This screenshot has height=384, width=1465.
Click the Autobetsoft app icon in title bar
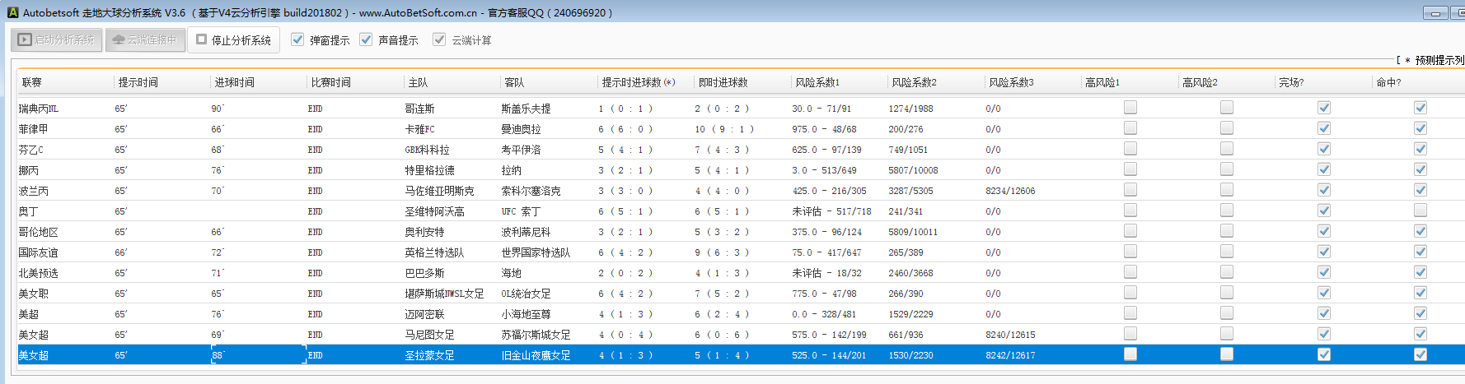coord(12,12)
